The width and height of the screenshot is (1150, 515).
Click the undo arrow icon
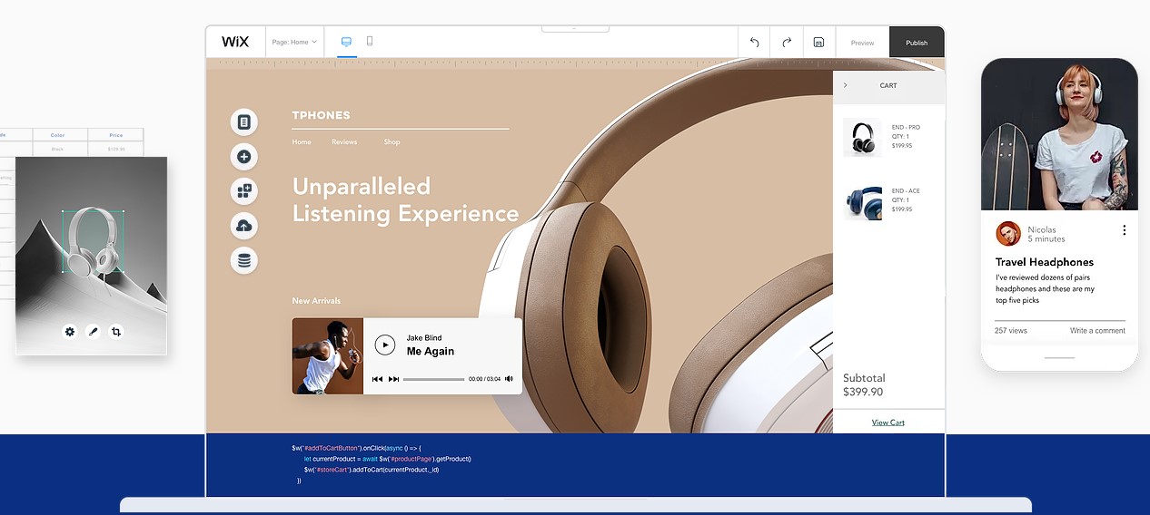coord(754,43)
